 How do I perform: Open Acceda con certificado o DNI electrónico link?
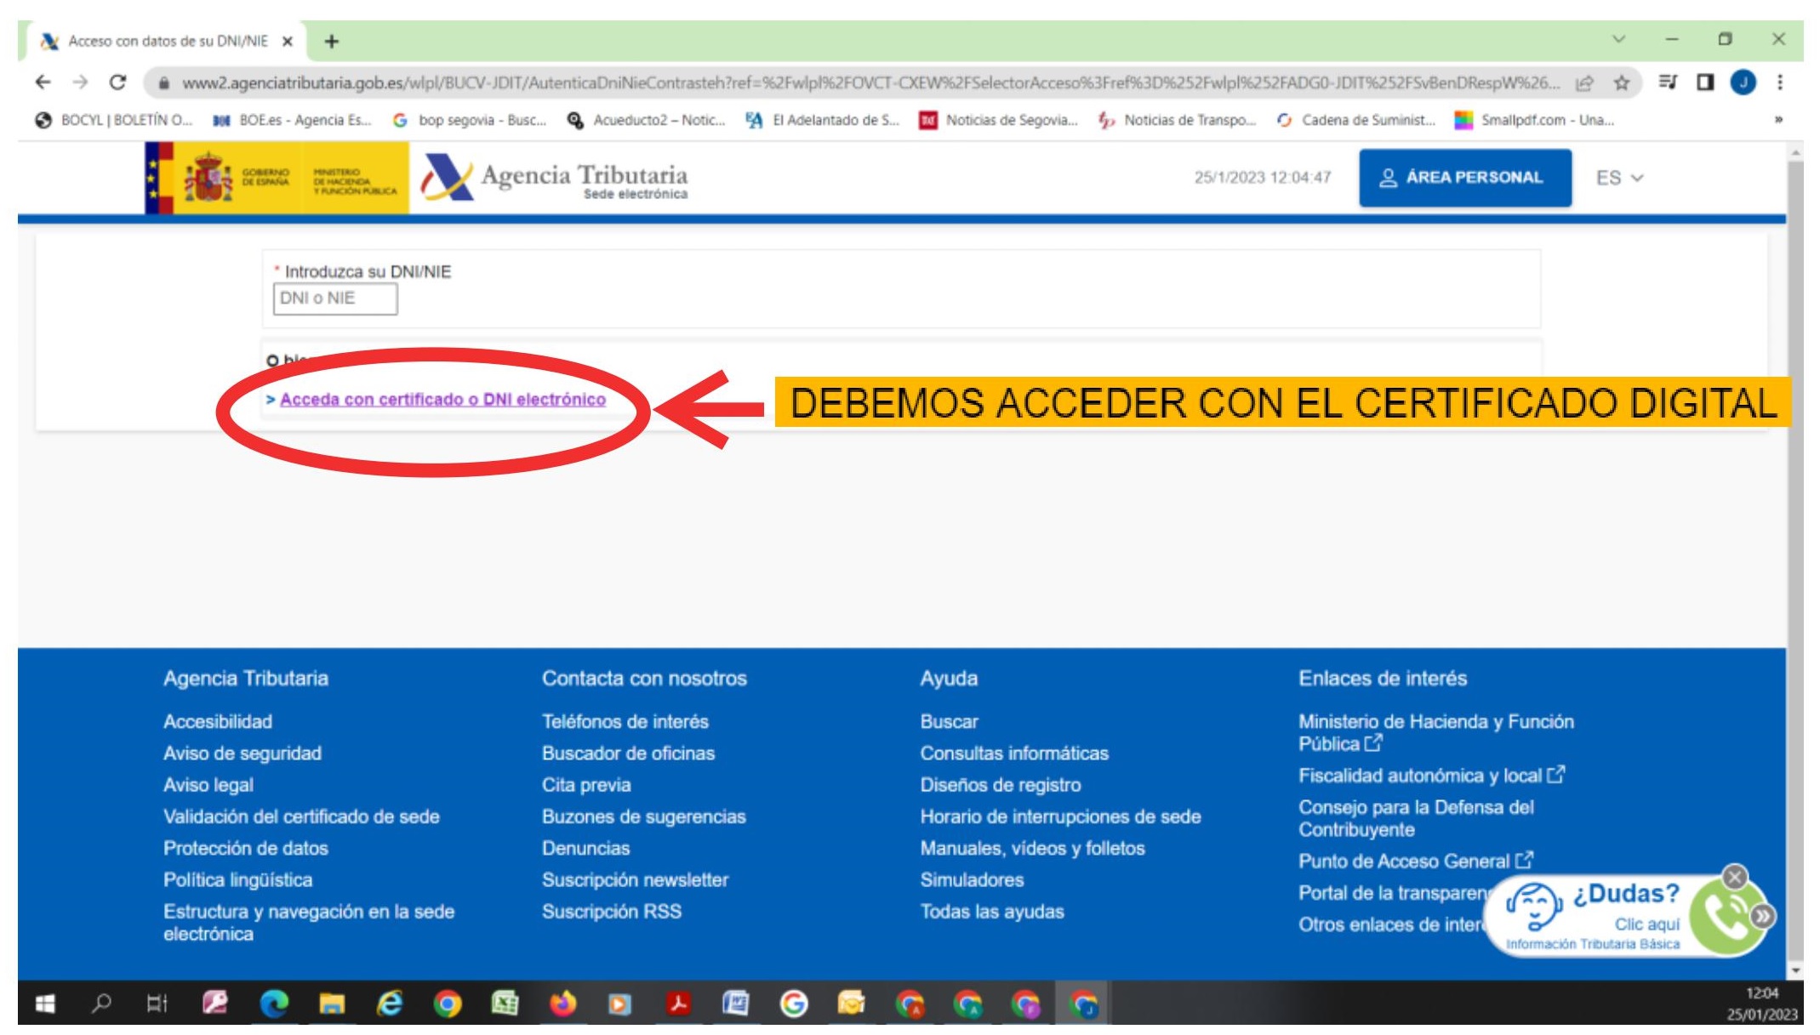(442, 400)
